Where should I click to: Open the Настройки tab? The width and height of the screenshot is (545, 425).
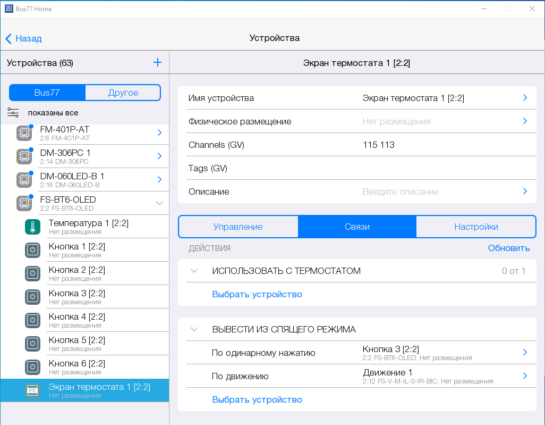476,227
